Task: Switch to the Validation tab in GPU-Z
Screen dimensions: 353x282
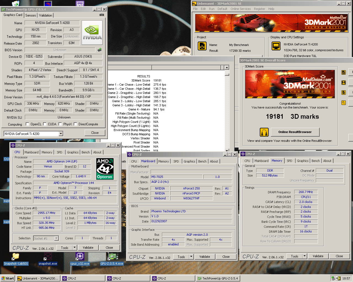Action: coord(46,15)
